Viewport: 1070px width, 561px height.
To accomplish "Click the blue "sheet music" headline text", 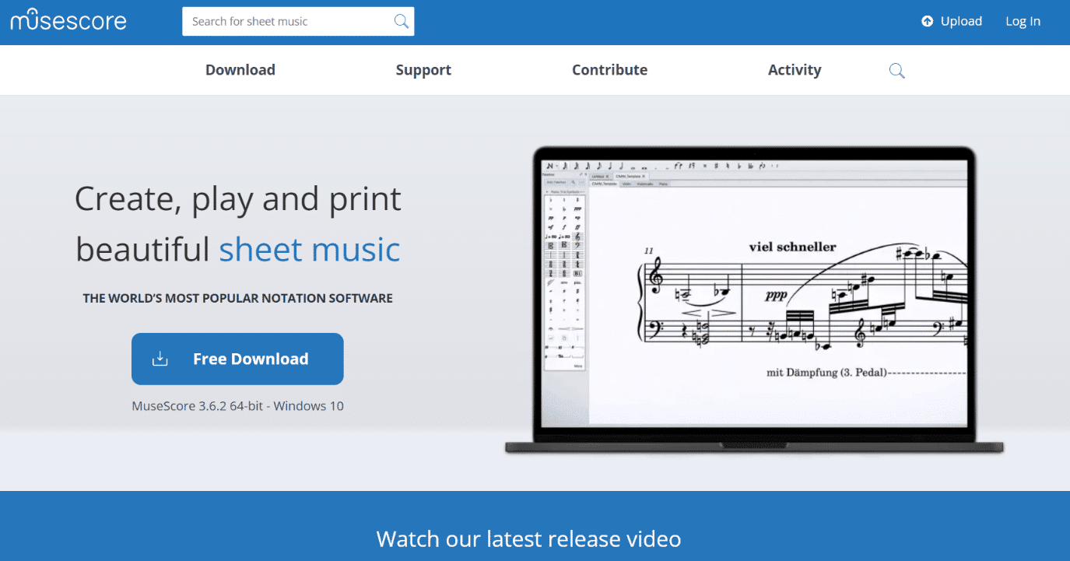I will [309, 250].
